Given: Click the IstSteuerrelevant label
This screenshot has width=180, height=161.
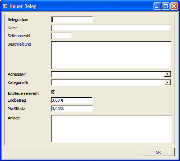Looking at the screenshot, I should [23, 93].
